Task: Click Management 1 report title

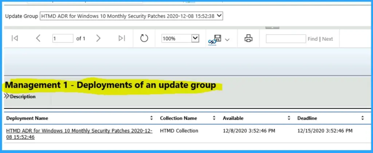Action: [111, 85]
